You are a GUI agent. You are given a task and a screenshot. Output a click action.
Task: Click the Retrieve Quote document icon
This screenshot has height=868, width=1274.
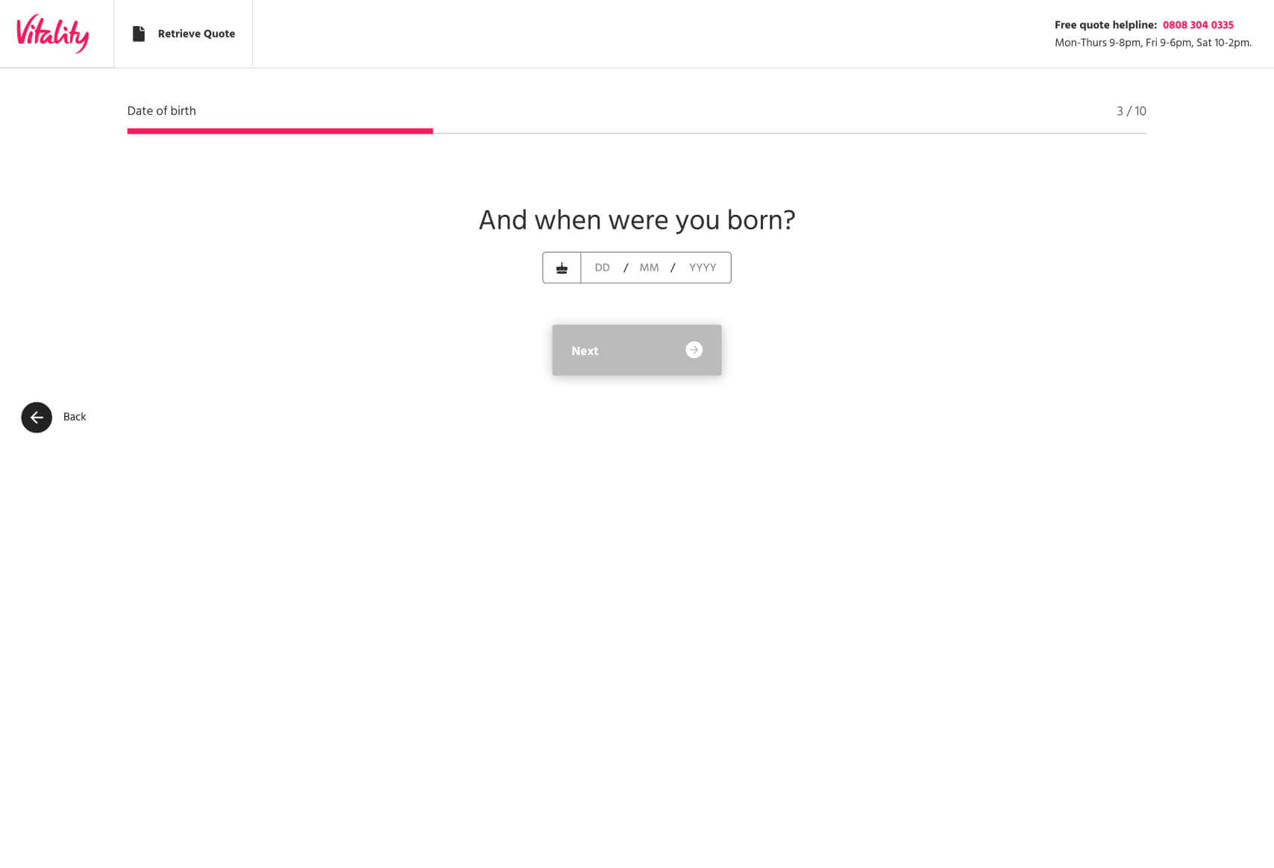[139, 34]
